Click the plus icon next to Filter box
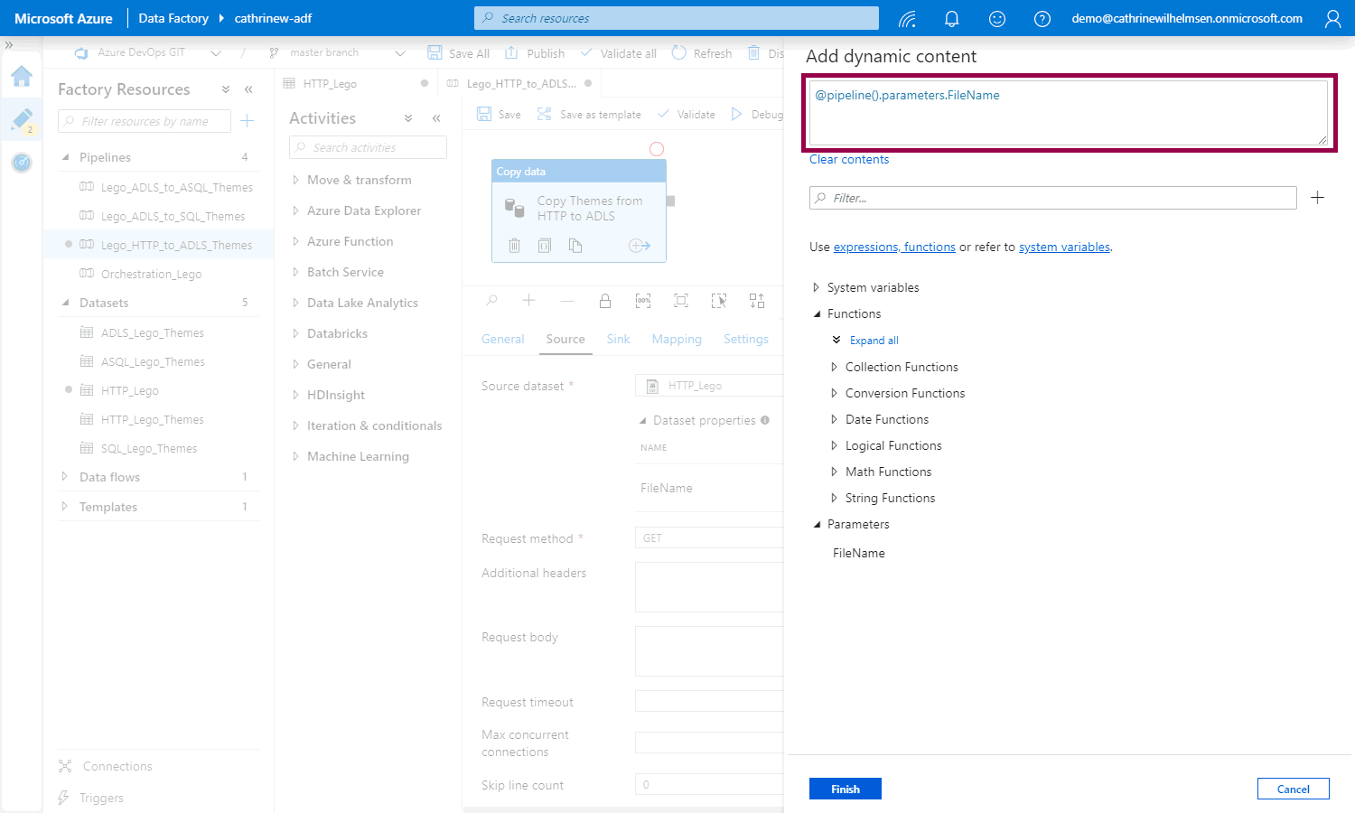The width and height of the screenshot is (1355, 813). pyautogui.click(x=1318, y=198)
